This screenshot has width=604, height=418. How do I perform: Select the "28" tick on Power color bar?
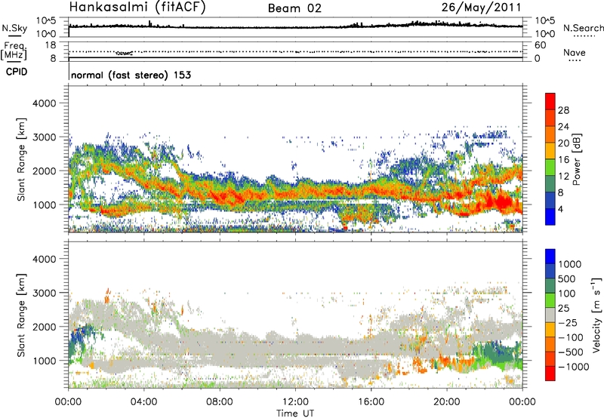pyautogui.click(x=563, y=110)
